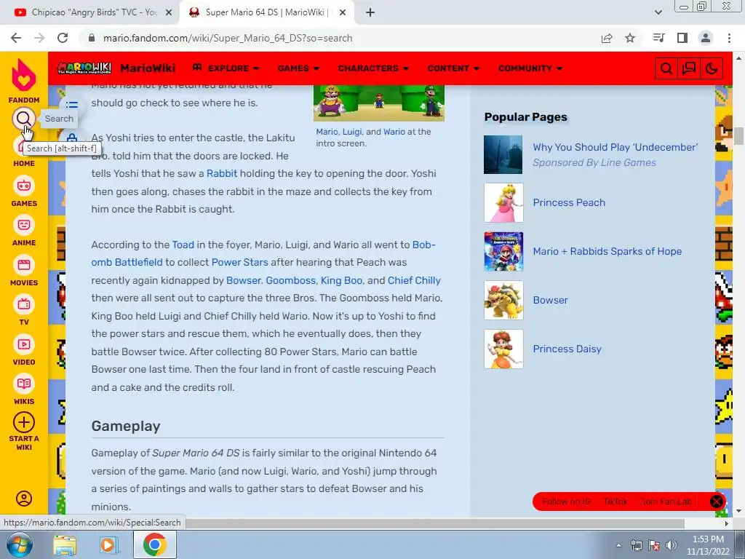Open the Power Stars link
745x559 pixels.
pyautogui.click(x=239, y=262)
